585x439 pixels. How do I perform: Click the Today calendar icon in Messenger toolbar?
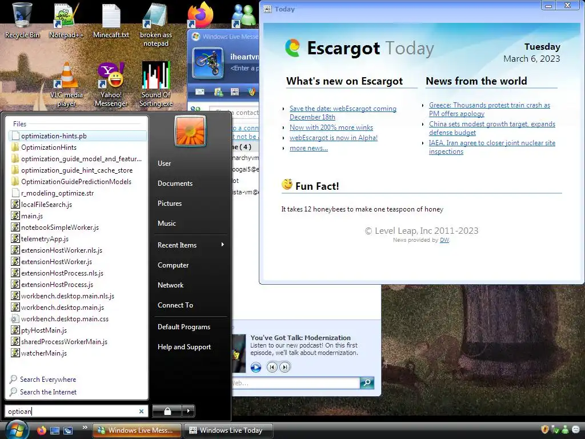point(235,92)
